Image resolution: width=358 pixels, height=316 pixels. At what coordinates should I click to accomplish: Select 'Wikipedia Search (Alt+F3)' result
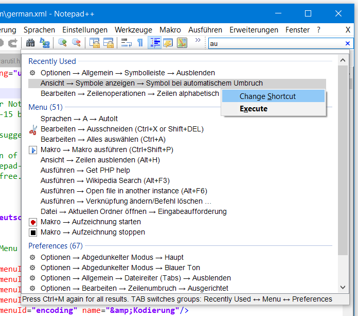tap(105, 180)
